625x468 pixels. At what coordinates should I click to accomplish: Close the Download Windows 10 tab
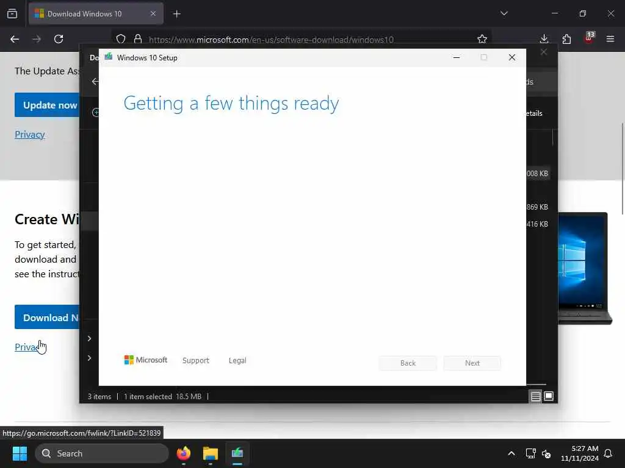(x=153, y=13)
